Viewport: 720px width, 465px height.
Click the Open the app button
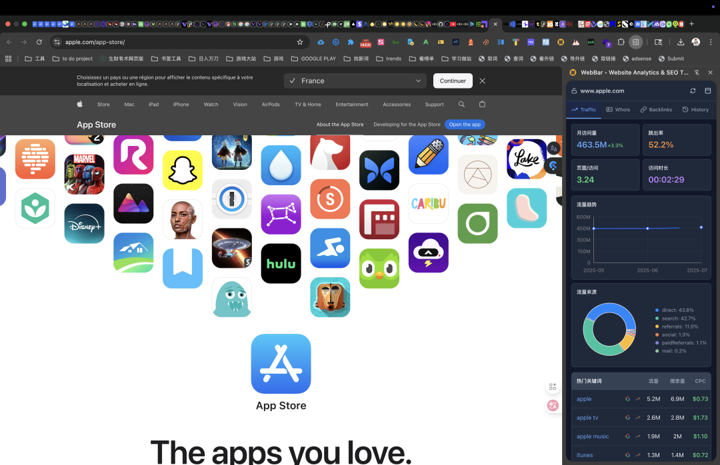point(465,125)
